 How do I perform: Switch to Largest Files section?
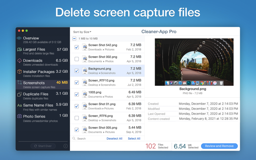(43, 51)
